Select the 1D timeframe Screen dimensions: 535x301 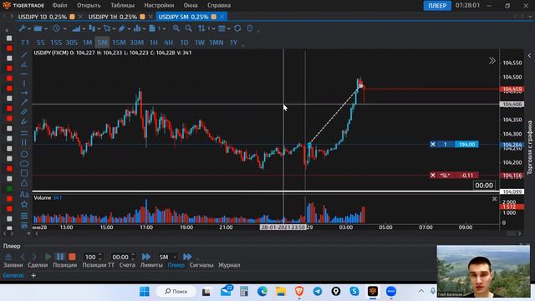pyautogui.click(x=184, y=43)
